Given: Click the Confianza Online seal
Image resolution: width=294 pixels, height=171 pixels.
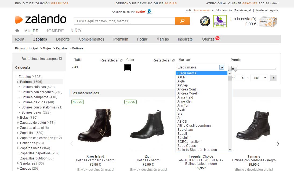Looking at the screenshot, I should (220, 21).
